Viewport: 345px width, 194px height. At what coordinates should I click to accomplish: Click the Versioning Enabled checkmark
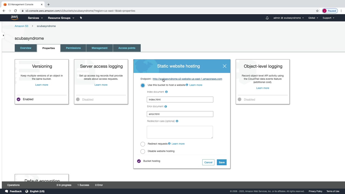point(18,99)
